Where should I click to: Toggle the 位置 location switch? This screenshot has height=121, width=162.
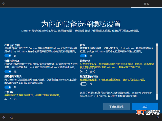point(84,56)
